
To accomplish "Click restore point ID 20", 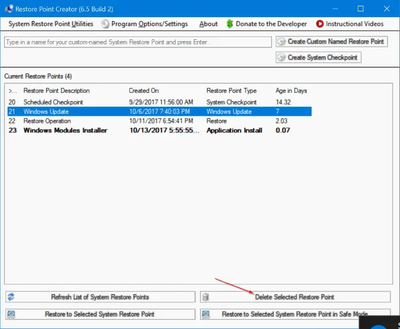I will click(12, 102).
